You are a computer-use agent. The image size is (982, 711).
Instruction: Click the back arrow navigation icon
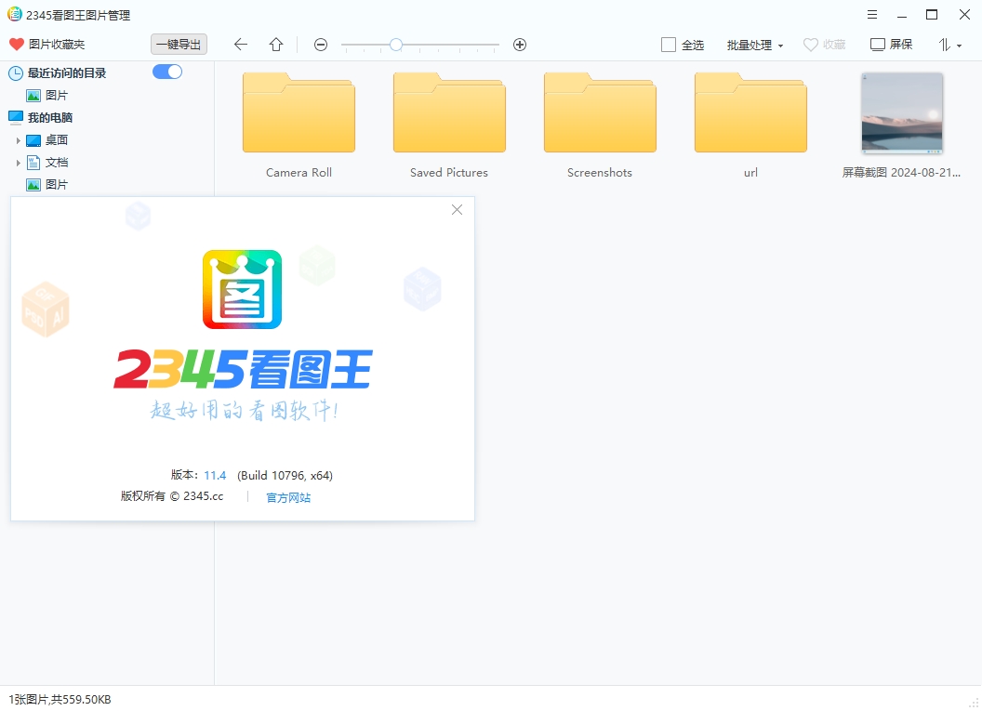[241, 45]
